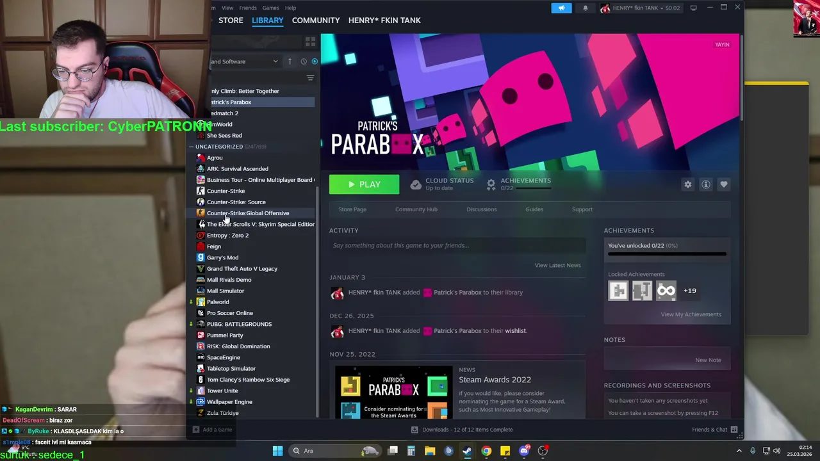Open Task View from the taskbar
Screen dimensions: 820x461
[393, 451]
